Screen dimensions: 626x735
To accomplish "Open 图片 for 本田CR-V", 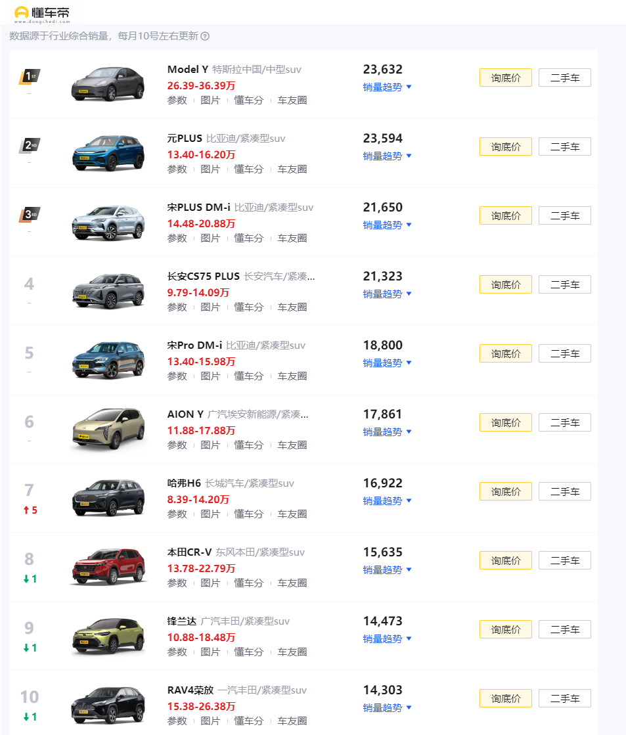I will click(210, 583).
